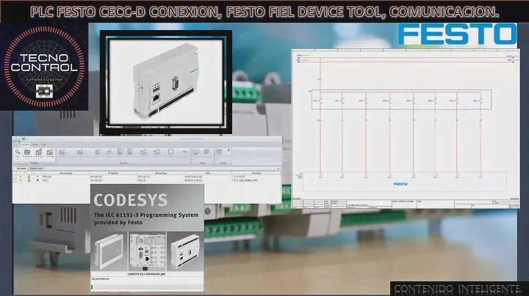Click the green status dot in CECC row
This screenshot has height=296, width=529.
38,180
